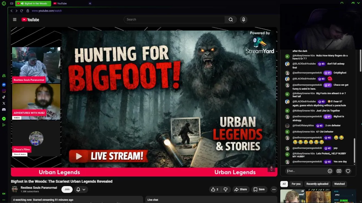Select chat message 'Bigfoot is shrimpy'
Screen dimensions: 362x203
pos(318,118)
